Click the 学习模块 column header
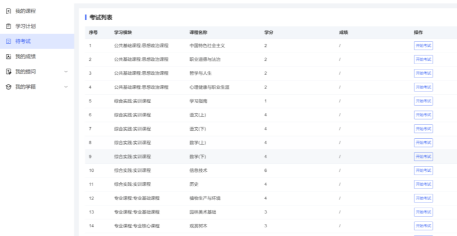The width and height of the screenshot is (457, 236). pyautogui.click(x=123, y=32)
